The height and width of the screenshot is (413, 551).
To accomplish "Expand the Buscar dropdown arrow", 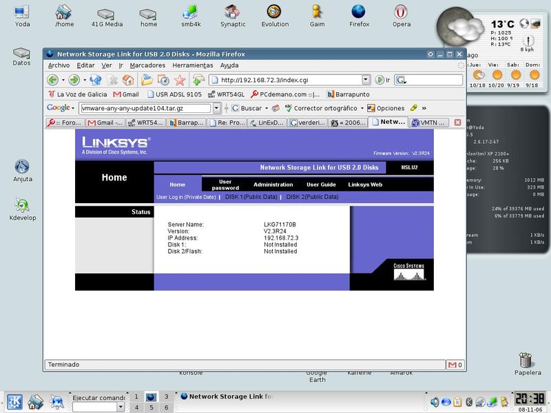I will coord(267,108).
